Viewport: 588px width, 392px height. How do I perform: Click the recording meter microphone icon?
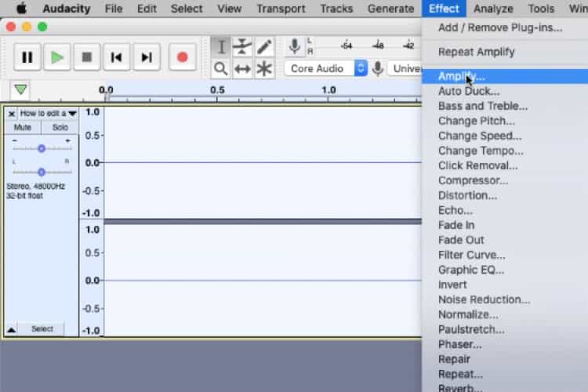pos(295,46)
